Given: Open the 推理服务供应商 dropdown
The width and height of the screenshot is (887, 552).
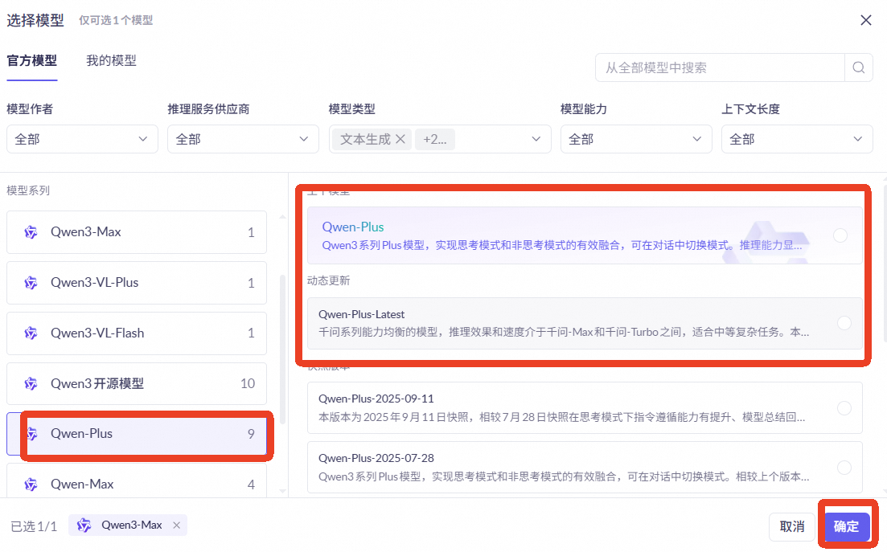Looking at the screenshot, I should tap(243, 139).
